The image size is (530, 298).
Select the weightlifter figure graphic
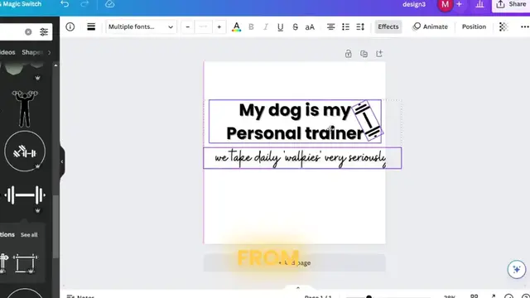[x=25, y=108]
